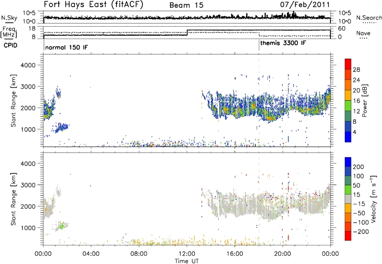Click the 'CPID' row label
Viewport: 382px width, 264px height.
click(11, 45)
